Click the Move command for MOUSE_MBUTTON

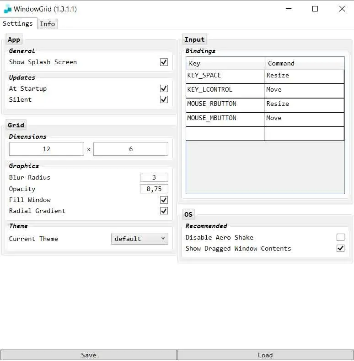click(x=305, y=119)
